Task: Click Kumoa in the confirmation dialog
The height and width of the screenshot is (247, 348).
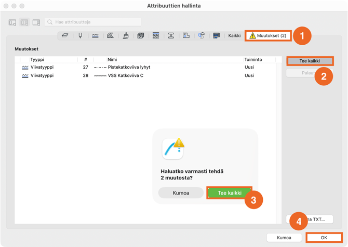Action: (x=181, y=193)
